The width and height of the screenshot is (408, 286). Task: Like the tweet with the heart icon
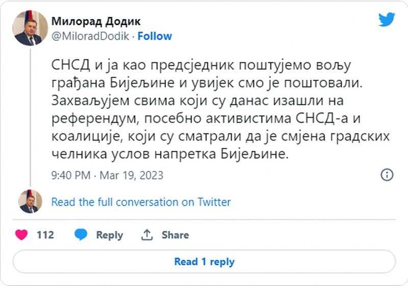tap(21, 235)
